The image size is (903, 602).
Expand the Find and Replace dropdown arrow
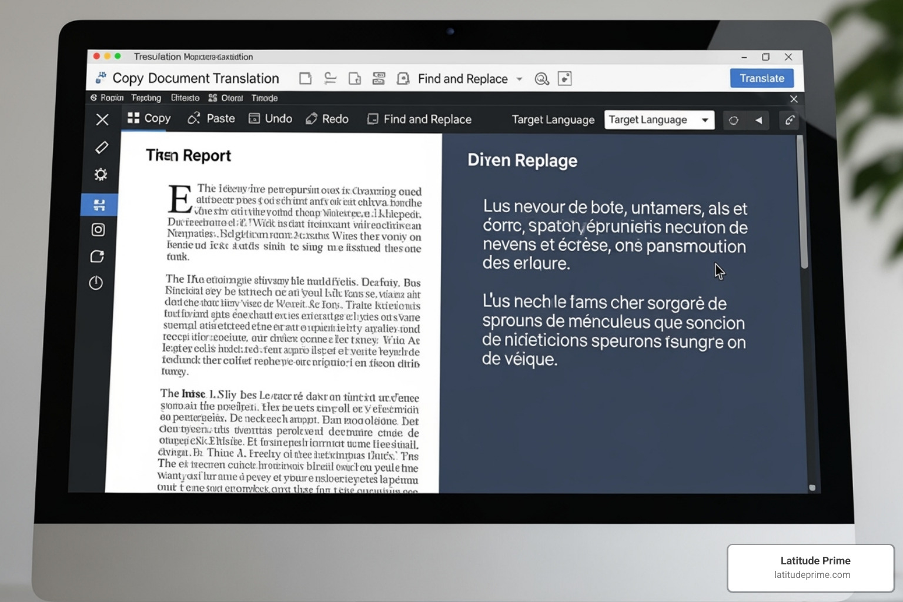520,79
